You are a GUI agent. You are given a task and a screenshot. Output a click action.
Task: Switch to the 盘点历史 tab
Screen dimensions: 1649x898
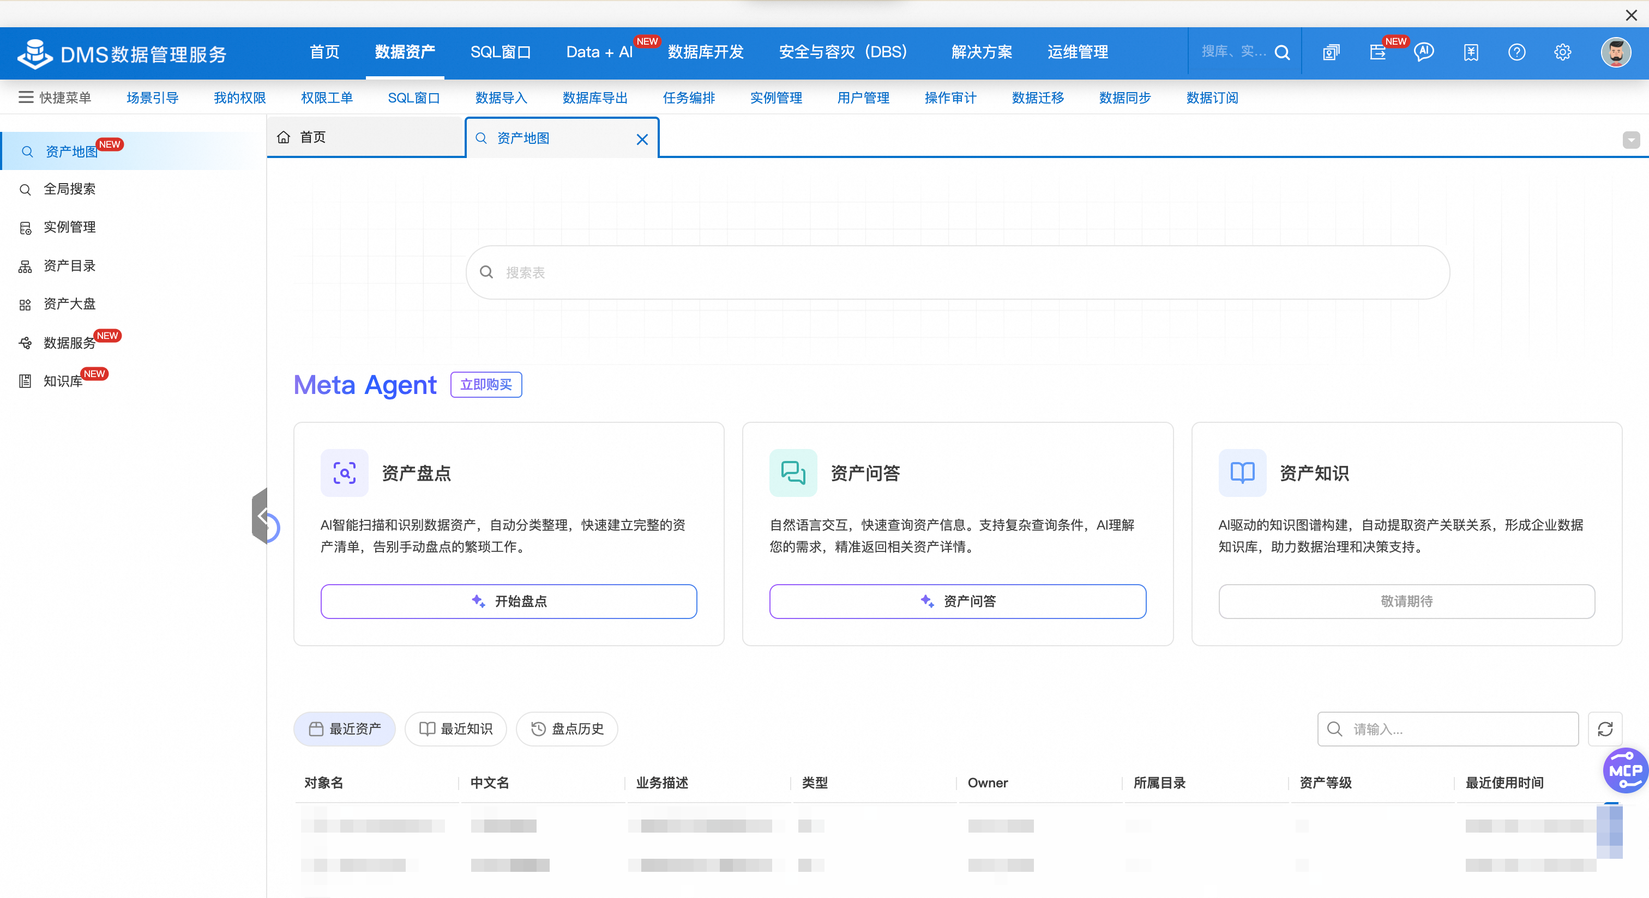coord(567,729)
